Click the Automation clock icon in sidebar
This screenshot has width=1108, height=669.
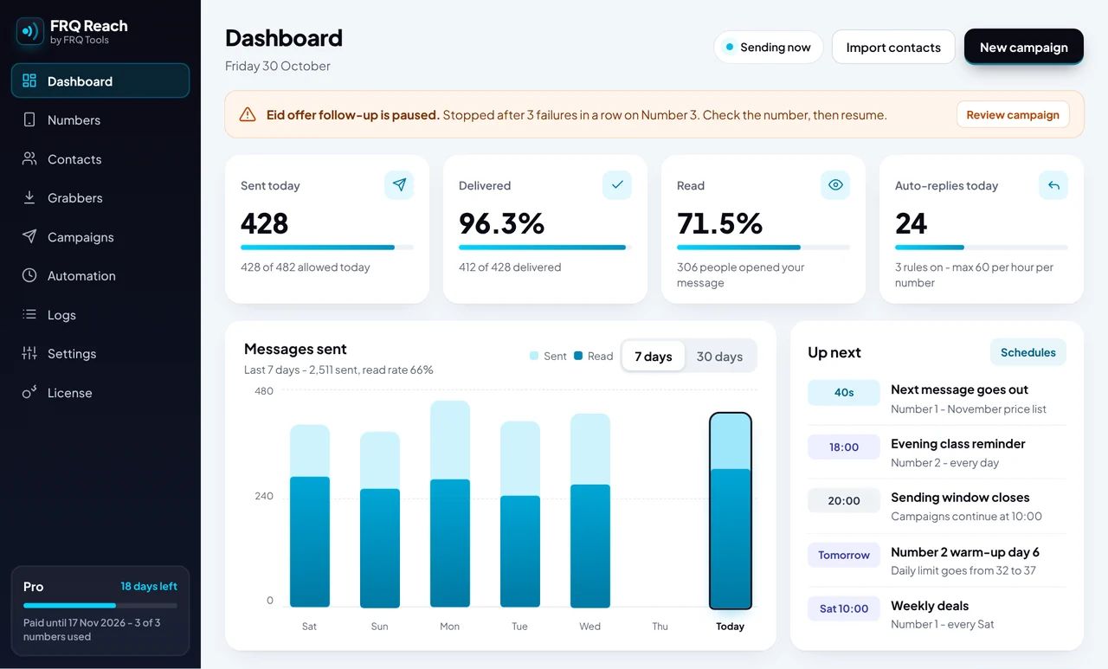(29, 275)
